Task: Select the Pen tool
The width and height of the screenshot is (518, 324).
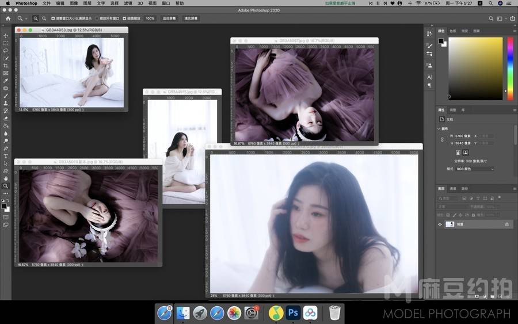Action: [6, 148]
